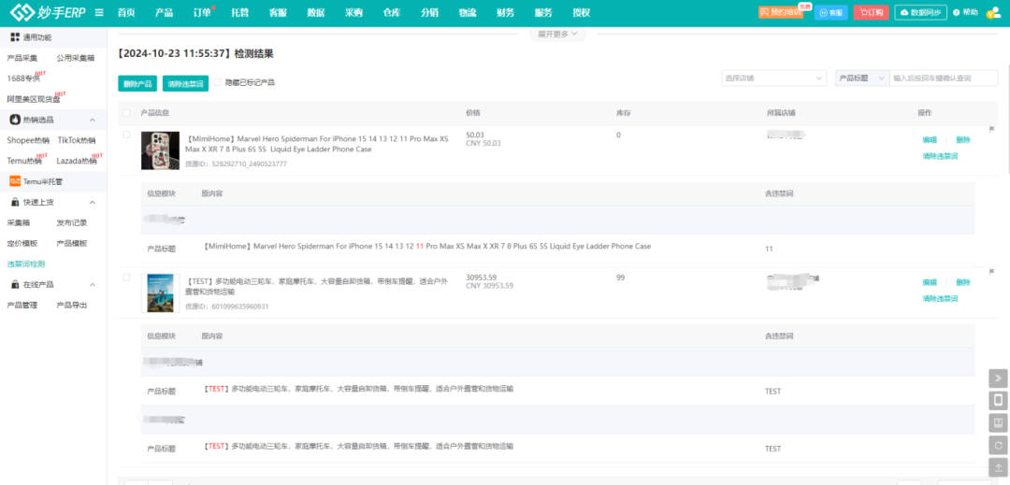
Task: Click the red 订购 button
Action: tap(872, 13)
